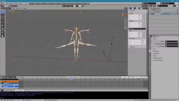Screen dimensions: 179x101
Task: Toggle the Gravity checkbox in Scene properties
Action: [x=154, y=51]
